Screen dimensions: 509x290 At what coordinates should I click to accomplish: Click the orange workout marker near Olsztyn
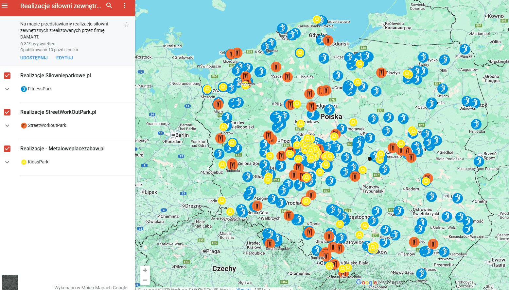381,72
